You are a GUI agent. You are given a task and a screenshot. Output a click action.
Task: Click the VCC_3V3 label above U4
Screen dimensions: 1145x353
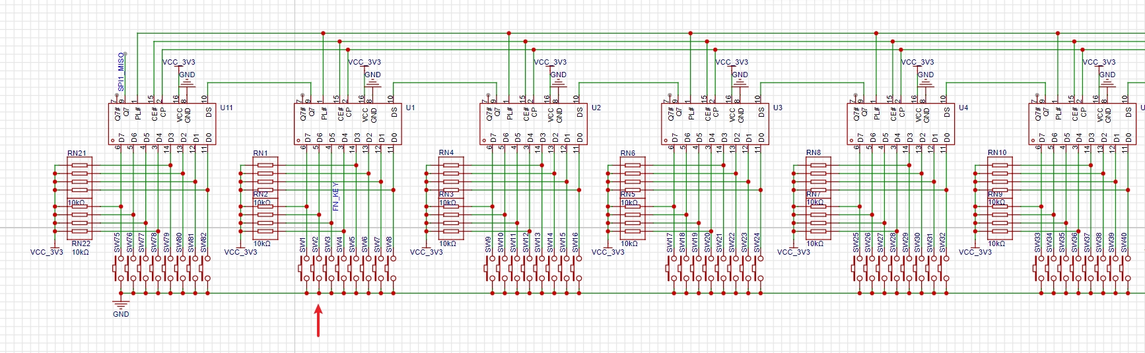[918, 62]
